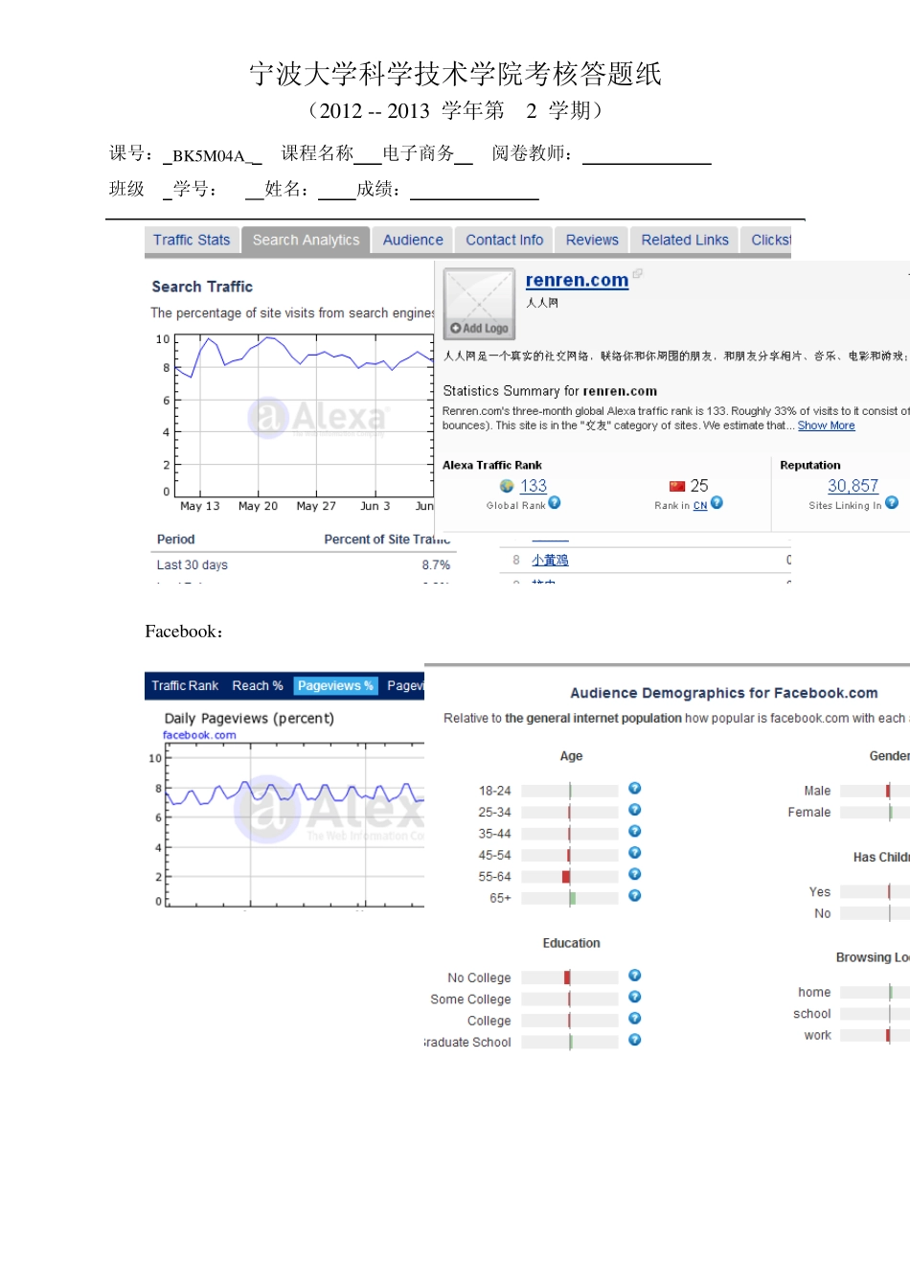Open the Related Links tab
The image size is (910, 1288).
(x=685, y=241)
